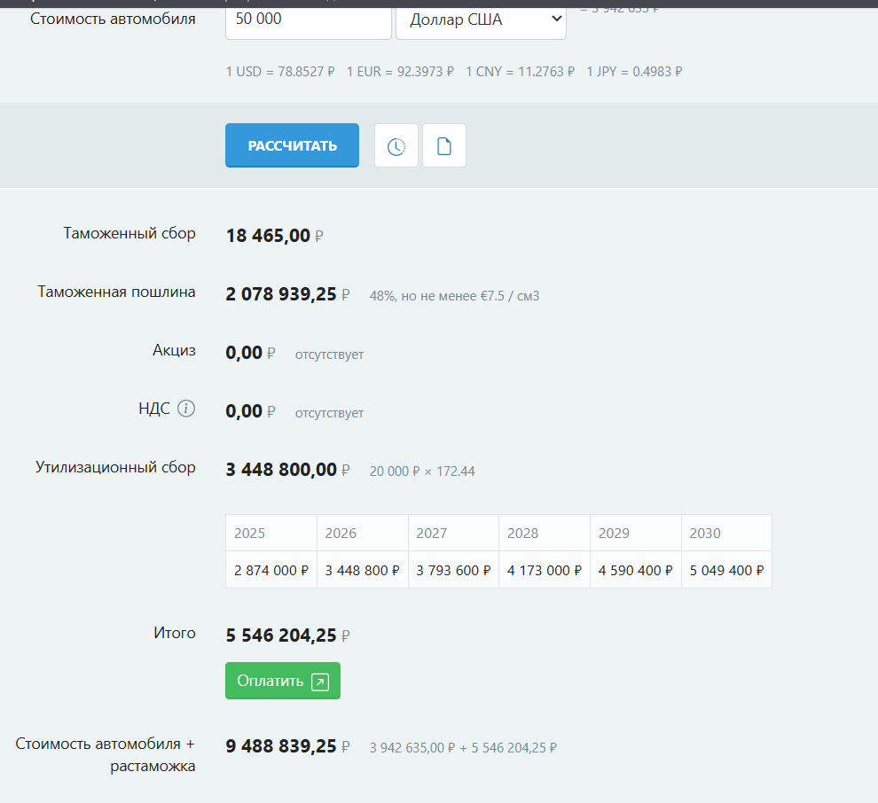Screen dimensions: 878x803
Task: Click the document icon button
Action: pyautogui.click(x=444, y=146)
